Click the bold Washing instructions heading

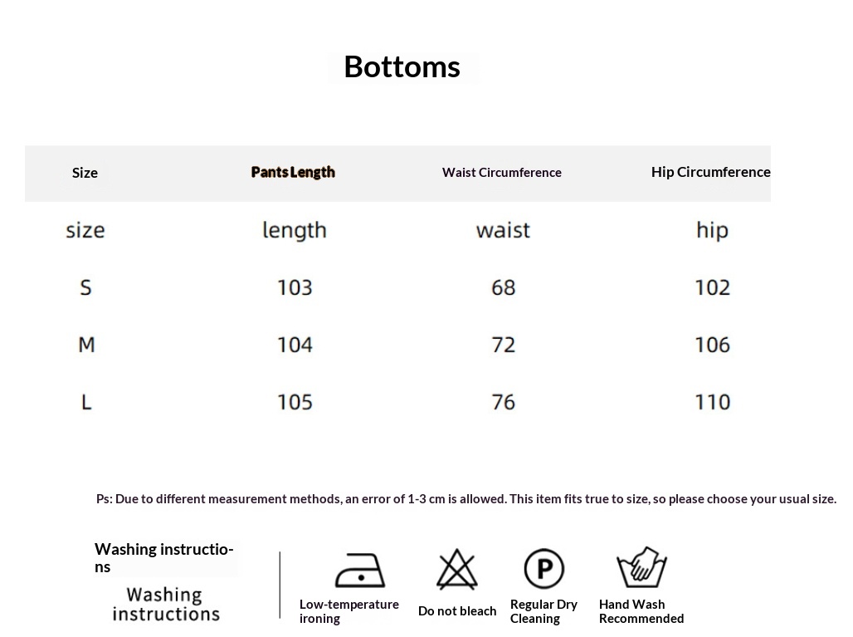(163, 557)
